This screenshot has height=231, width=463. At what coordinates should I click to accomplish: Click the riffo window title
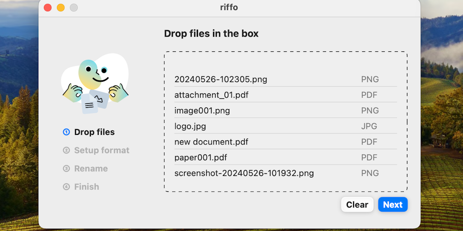tap(229, 8)
